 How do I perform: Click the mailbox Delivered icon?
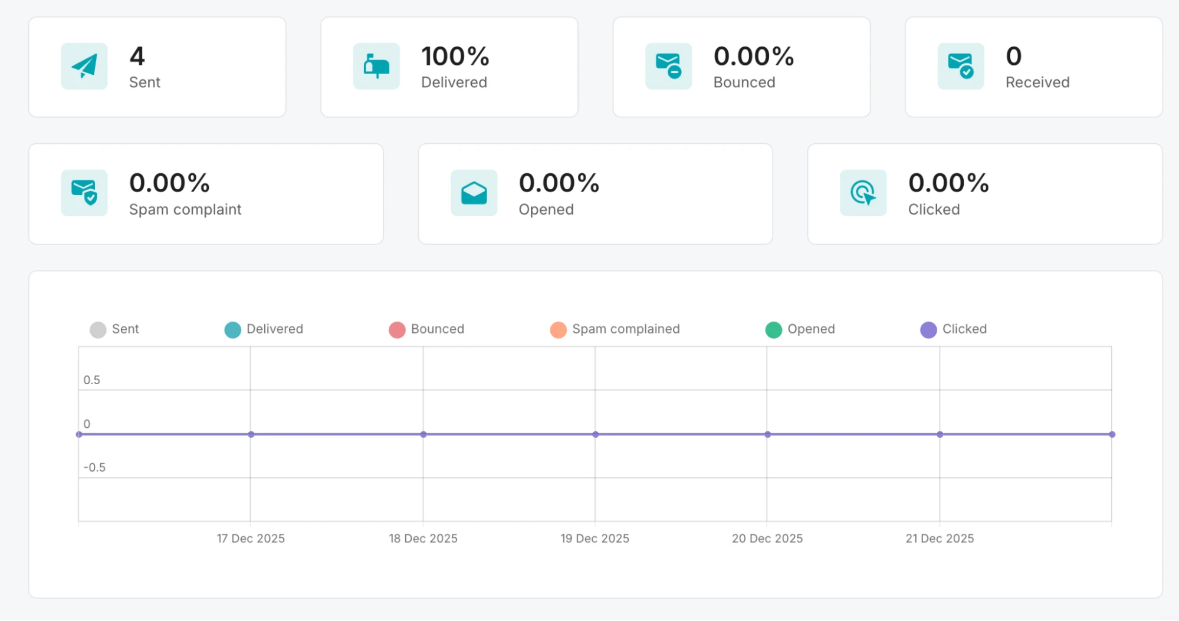click(376, 66)
